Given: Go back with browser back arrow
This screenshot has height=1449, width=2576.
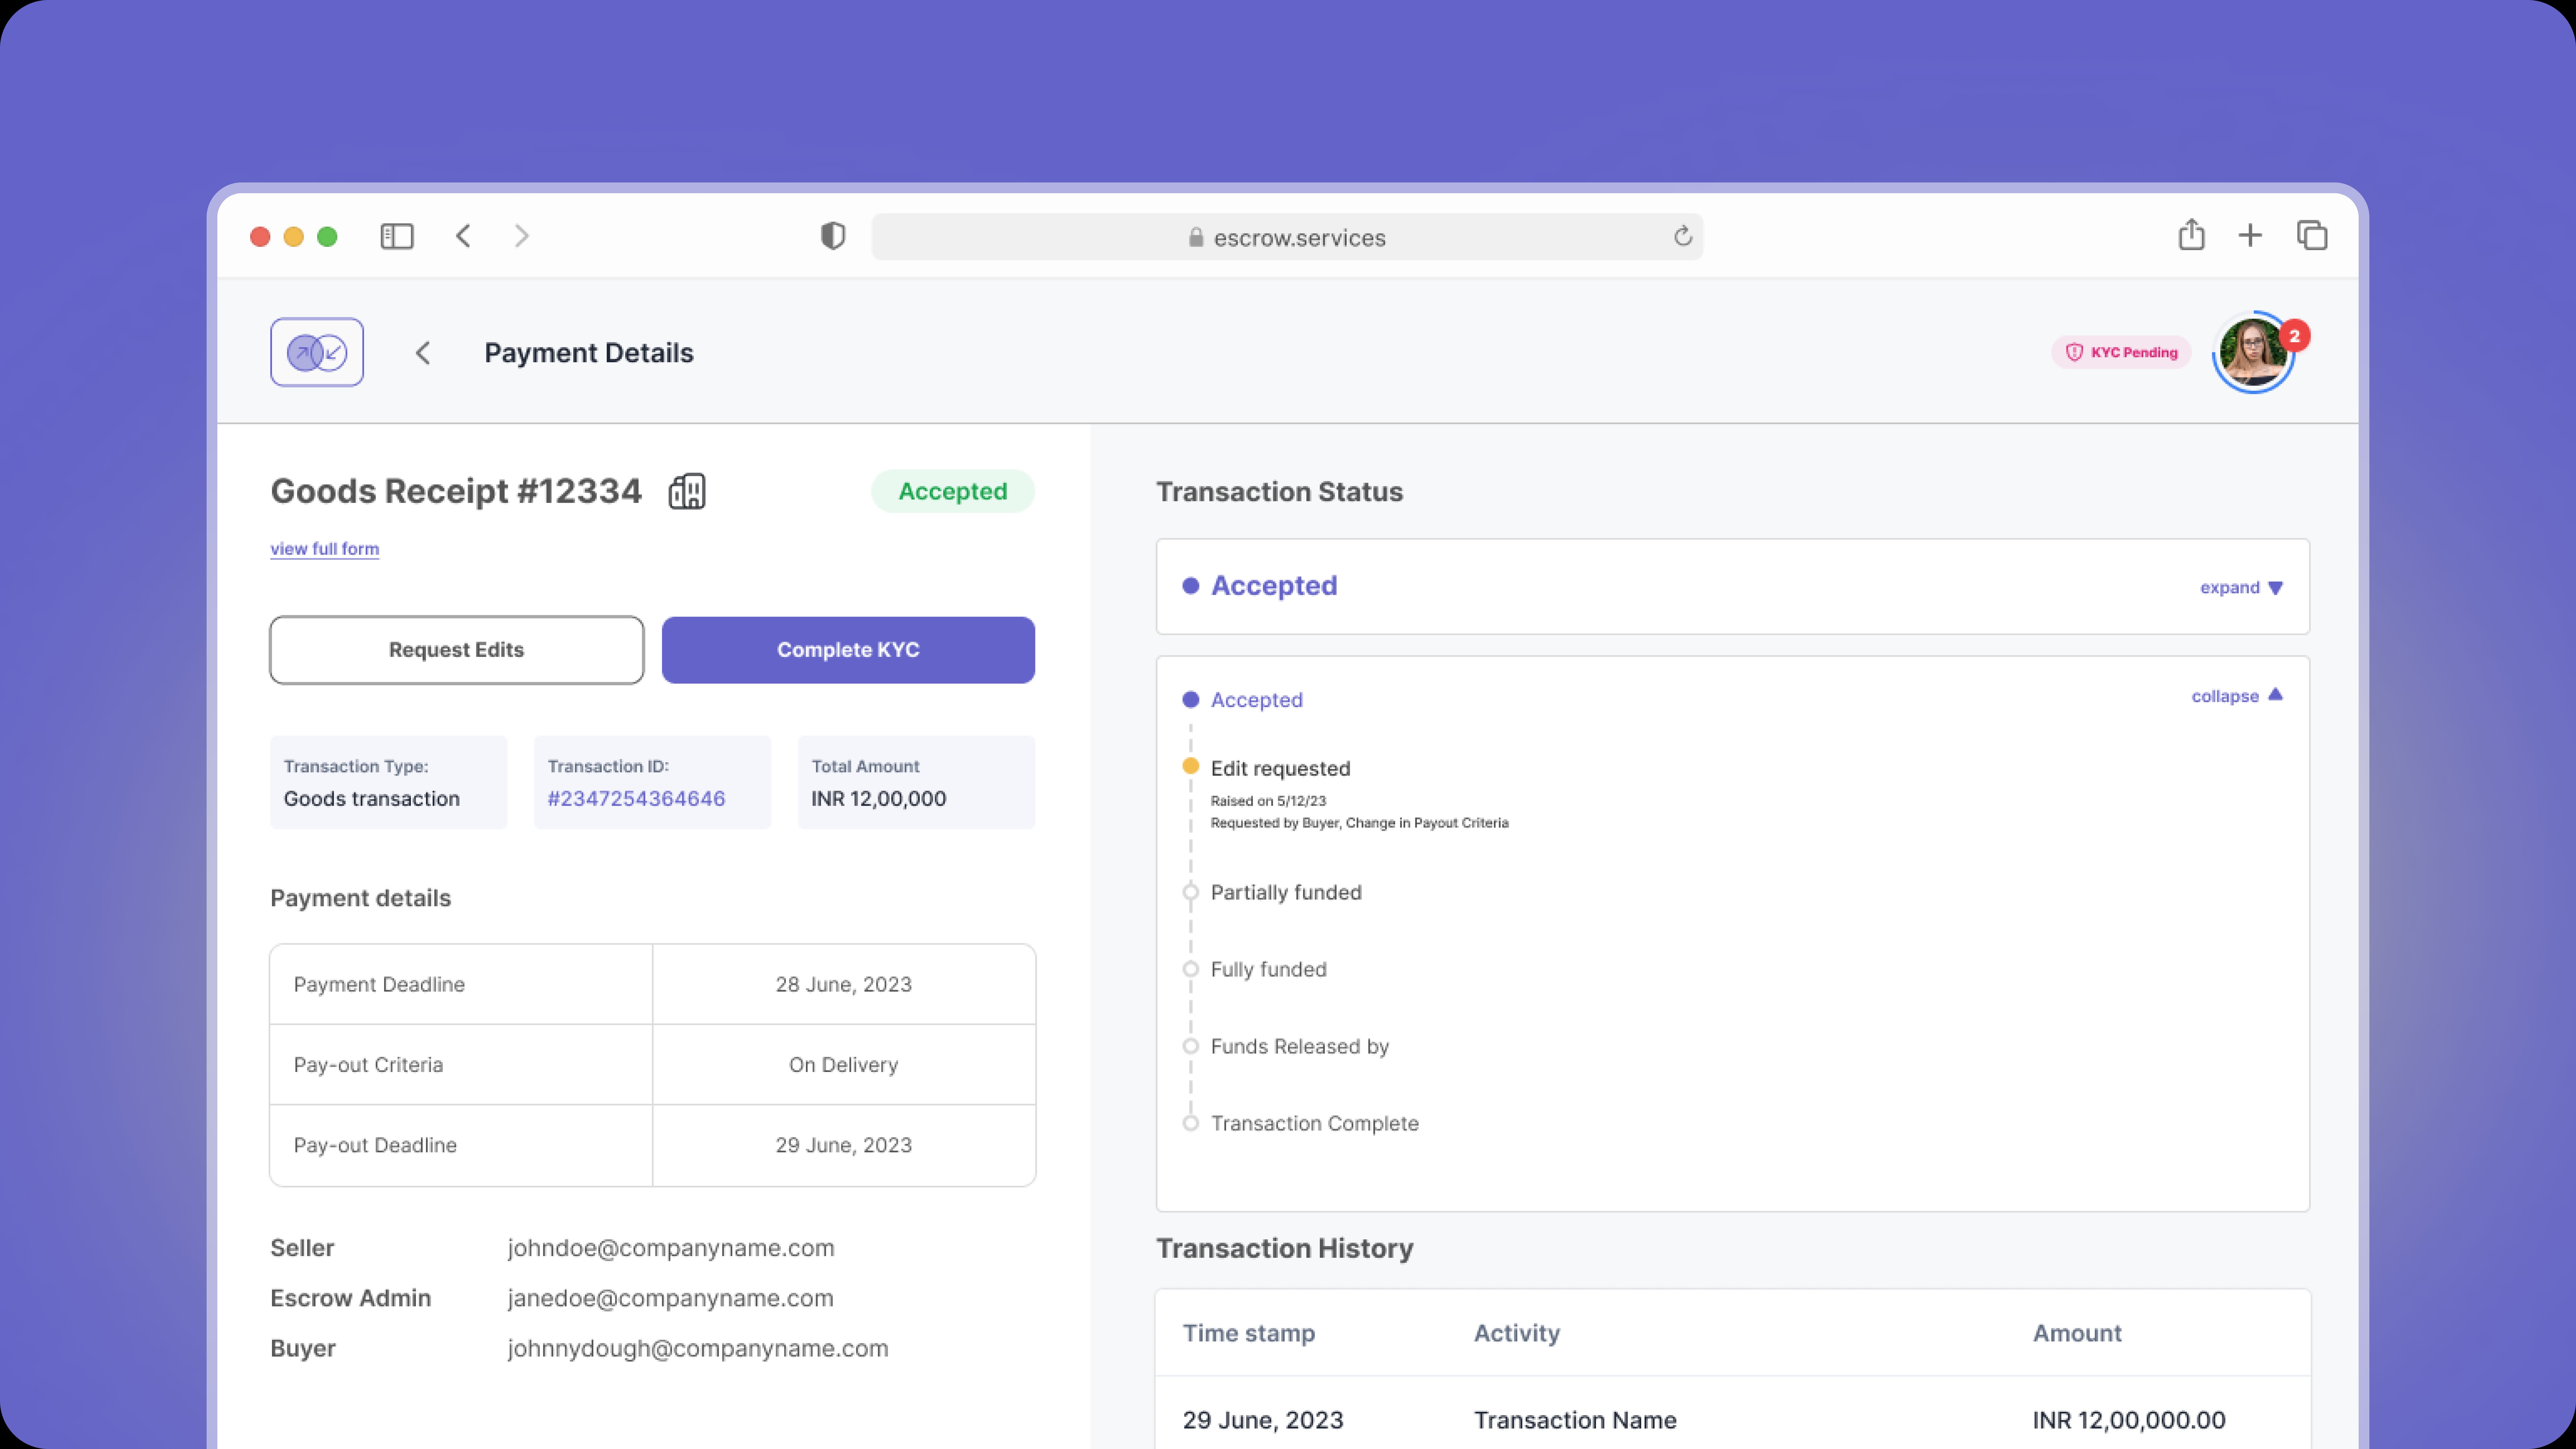Looking at the screenshot, I should pos(463,236).
